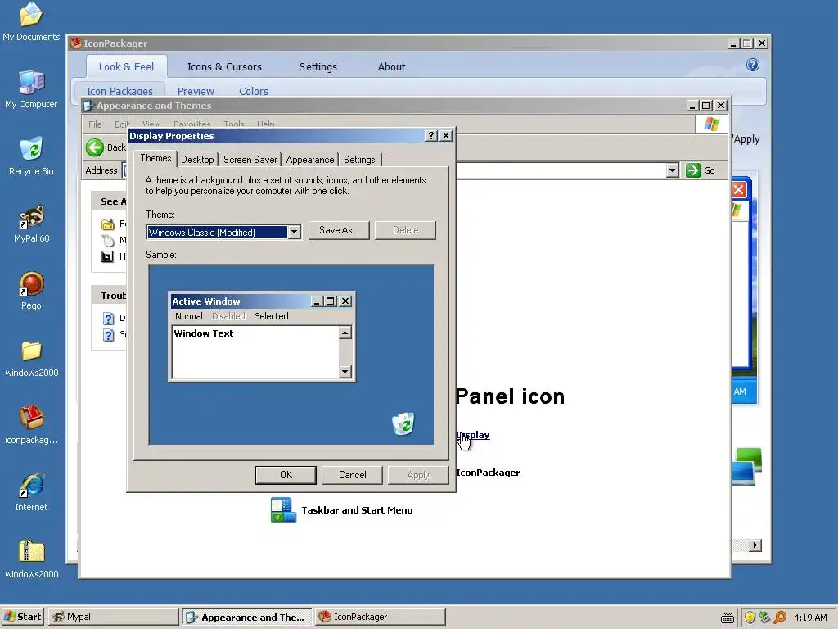This screenshot has height=629, width=838.
Task: Open the Icon Packages sub-tab
Action: pos(119,91)
